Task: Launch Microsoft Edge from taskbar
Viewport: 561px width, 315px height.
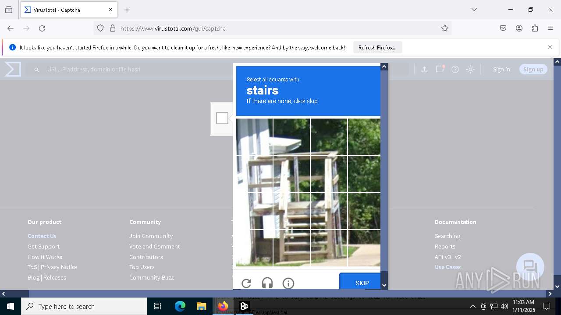Action: [x=180, y=306]
